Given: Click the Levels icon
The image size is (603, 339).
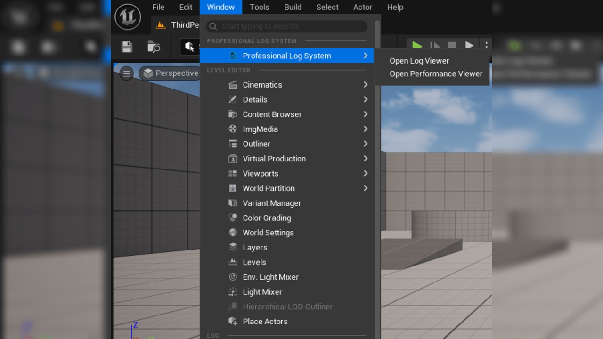Looking at the screenshot, I should 233,262.
